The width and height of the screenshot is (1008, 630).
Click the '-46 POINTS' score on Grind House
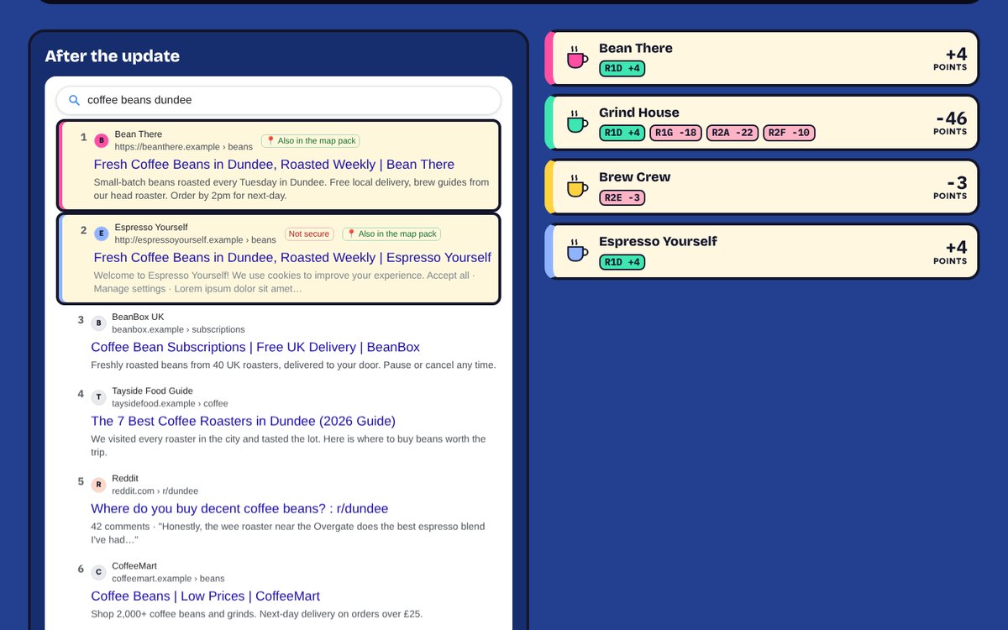pos(951,123)
